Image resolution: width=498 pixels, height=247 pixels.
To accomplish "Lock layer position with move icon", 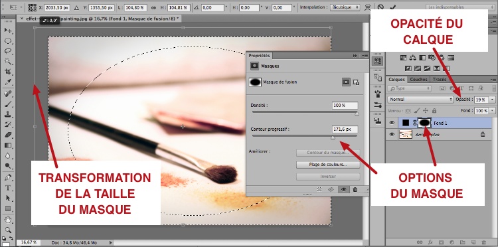I will pos(426,111).
